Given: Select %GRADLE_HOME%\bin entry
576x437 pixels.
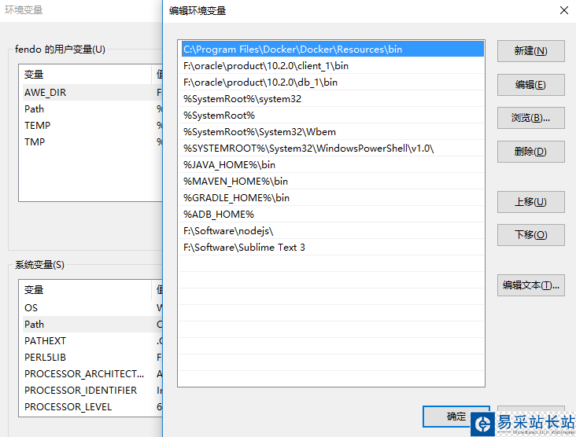Looking at the screenshot, I should (x=332, y=198).
